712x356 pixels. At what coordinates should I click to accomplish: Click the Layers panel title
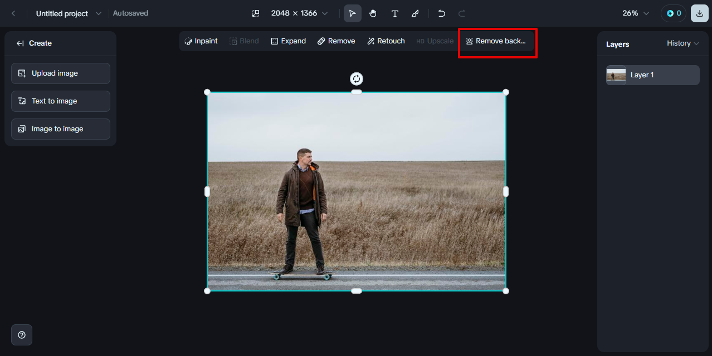click(x=617, y=44)
